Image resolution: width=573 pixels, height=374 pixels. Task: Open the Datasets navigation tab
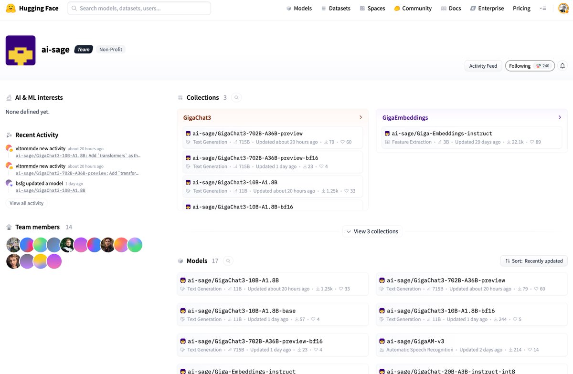coord(336,8)
